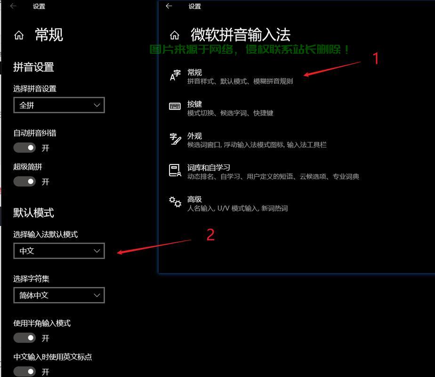Viewport: 435px width, 377px height.
Task: Click the keyboard icon for 按键
Action: (175, 106)
